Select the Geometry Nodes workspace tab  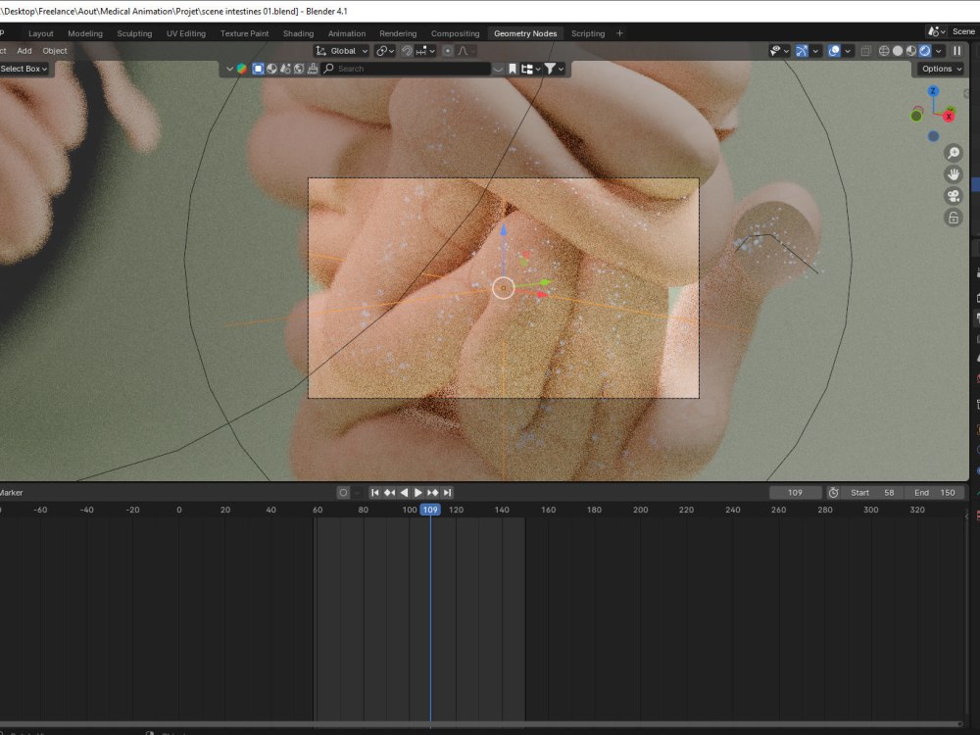coord(525,33)
